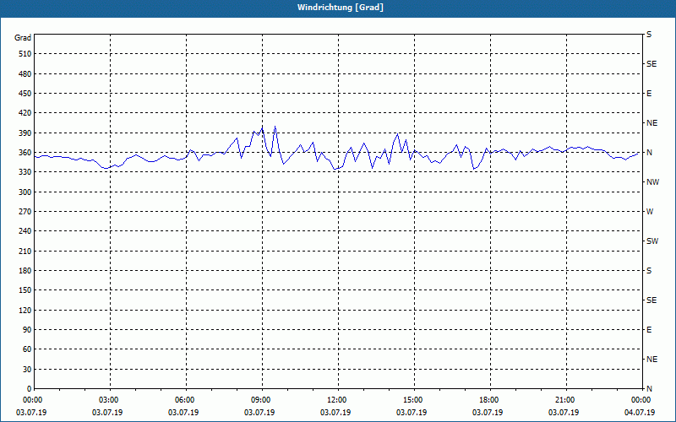Click the E compass label beside the 450 gridline
The width and height of the screenshot is (676, 422).
point(649,94)
